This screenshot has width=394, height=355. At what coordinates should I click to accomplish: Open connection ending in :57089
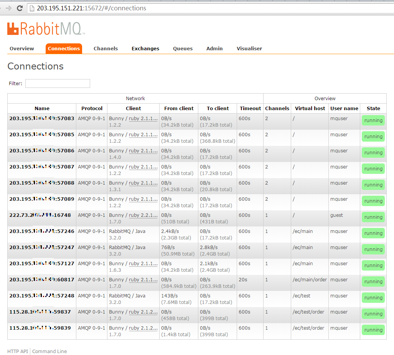coord(42,199)
